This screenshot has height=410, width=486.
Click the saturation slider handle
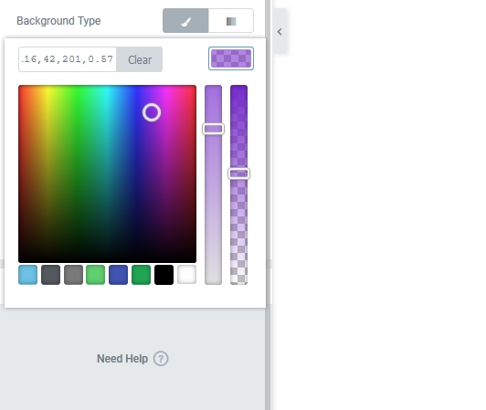click(213, 129)
